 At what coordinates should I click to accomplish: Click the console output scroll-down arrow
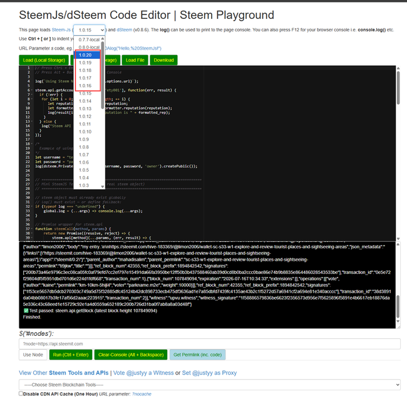click(x=398, y=321)
